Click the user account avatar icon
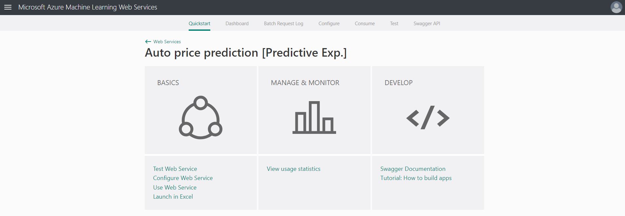Viewport: 625px width, 216px height. click(x=616, y=7)
